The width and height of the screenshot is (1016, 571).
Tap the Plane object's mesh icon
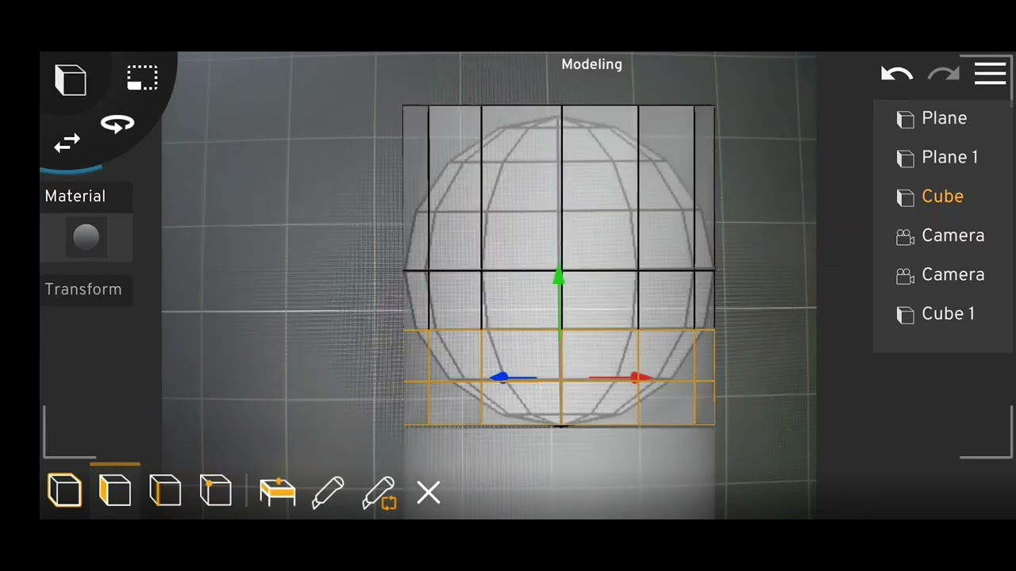point(905,119)
